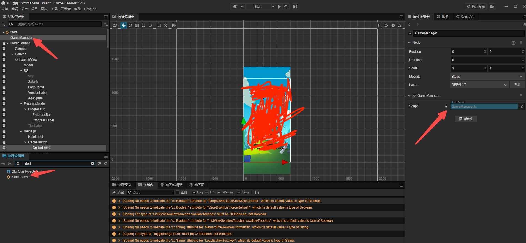
Task: Open scene gear settings icon
Action: point(393,25)
